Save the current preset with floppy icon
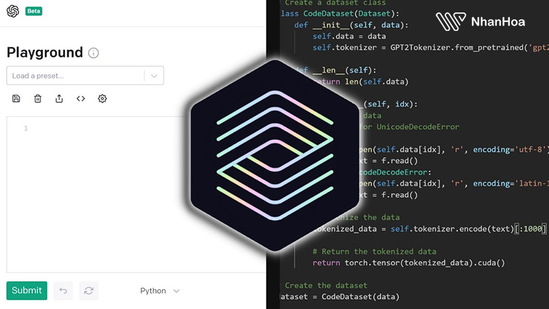This screenshot has height=309, width=549. [16, 98]
